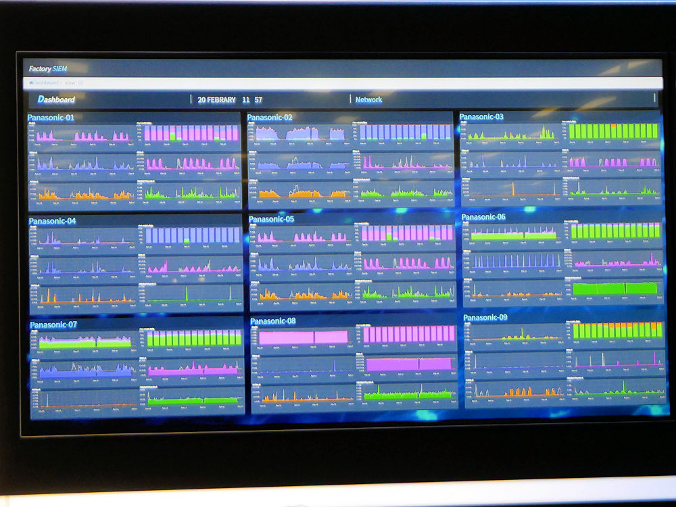
Task: Select the Panasonic-01 panel title
Action: click(51, 118)
